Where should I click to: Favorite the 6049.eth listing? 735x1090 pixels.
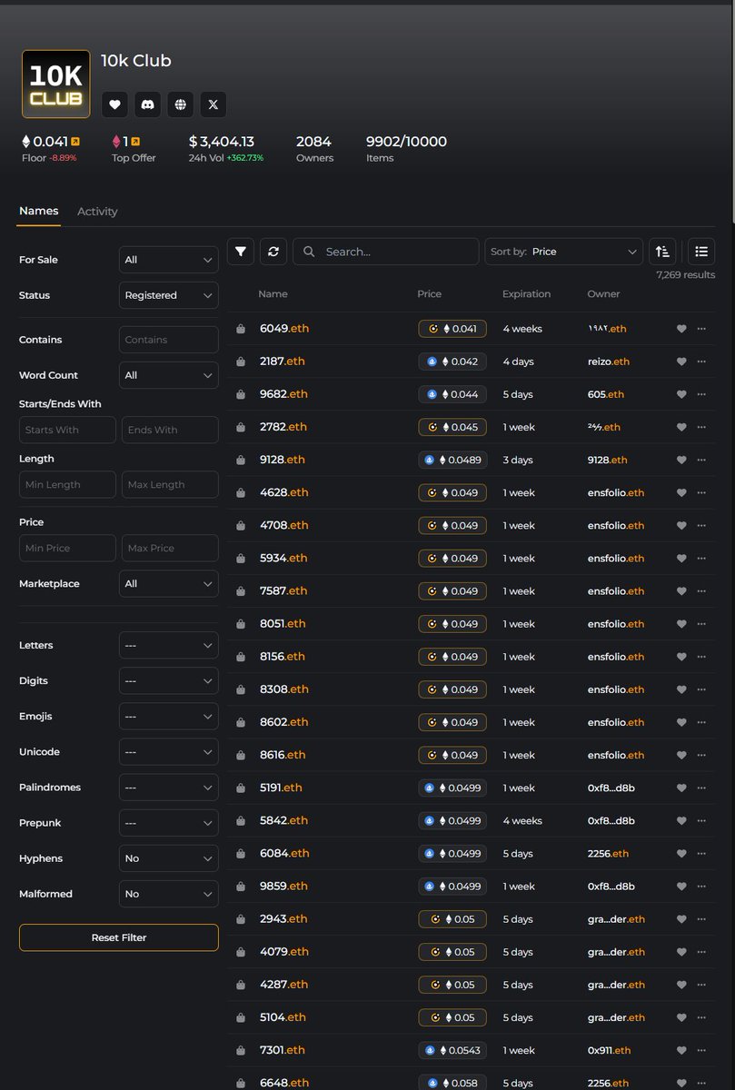(681, 329)
